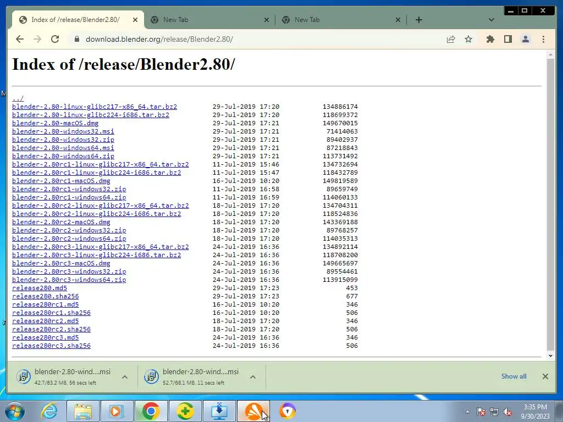Screen dimensions: 563x422
Task: Open release280rc3.sha256 link
Action: [x=51, y=346]
